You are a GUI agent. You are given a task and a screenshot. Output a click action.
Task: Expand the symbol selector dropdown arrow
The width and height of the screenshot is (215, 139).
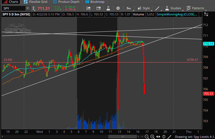point(28,8)
